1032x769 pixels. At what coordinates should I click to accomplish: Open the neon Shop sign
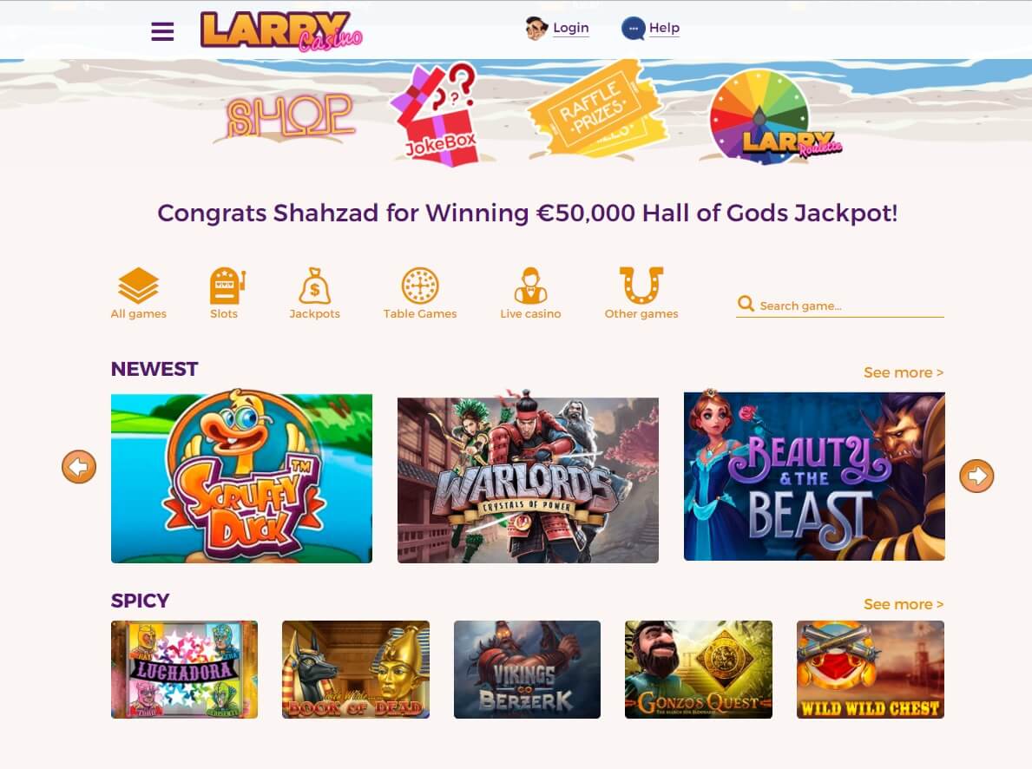pyautogui.click(x=290, y=116)
